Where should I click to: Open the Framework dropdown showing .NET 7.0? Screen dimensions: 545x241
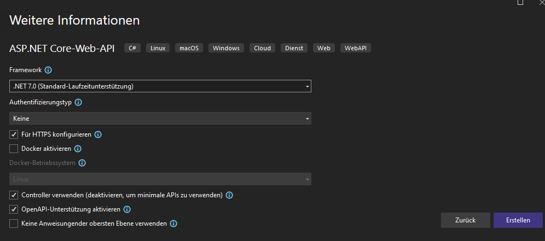click(x=160, y=86)
